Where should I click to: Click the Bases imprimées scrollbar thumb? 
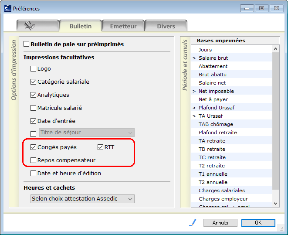[275, 121]
